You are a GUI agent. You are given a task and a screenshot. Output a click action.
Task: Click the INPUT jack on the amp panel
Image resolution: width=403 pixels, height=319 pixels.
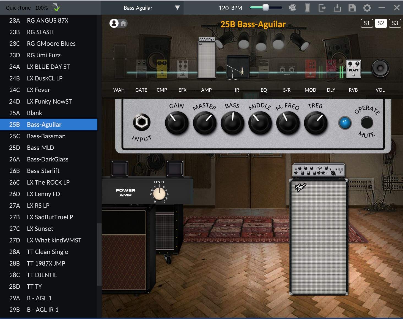pos(142,122)
